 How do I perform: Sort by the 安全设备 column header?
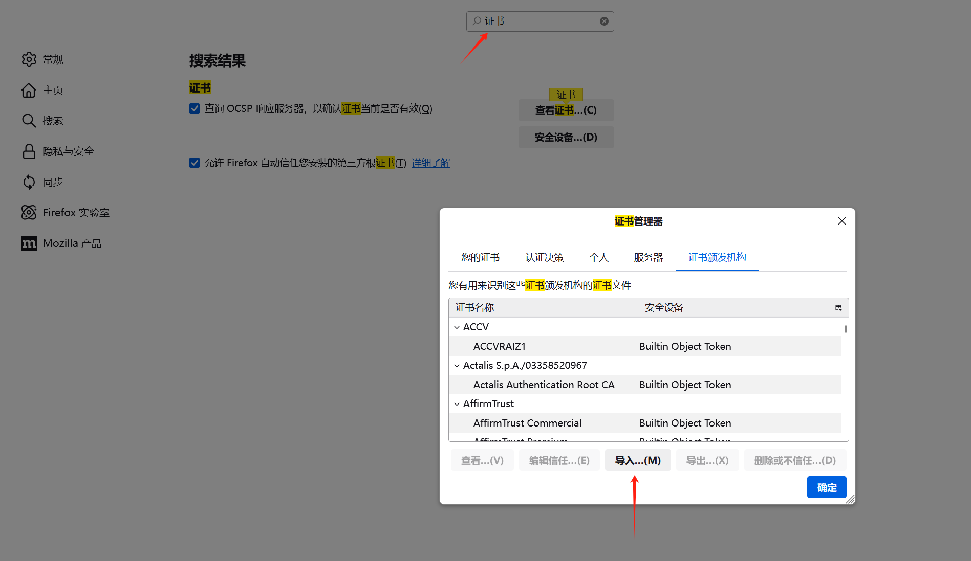point(733,307)
